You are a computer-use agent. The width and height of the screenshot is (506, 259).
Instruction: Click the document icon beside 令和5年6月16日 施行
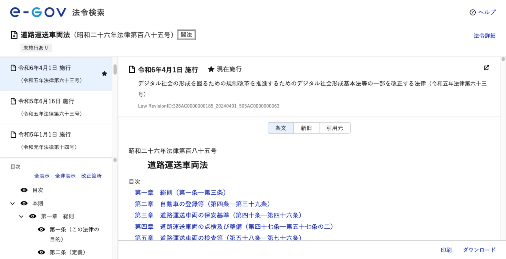(x=13, y=101)
